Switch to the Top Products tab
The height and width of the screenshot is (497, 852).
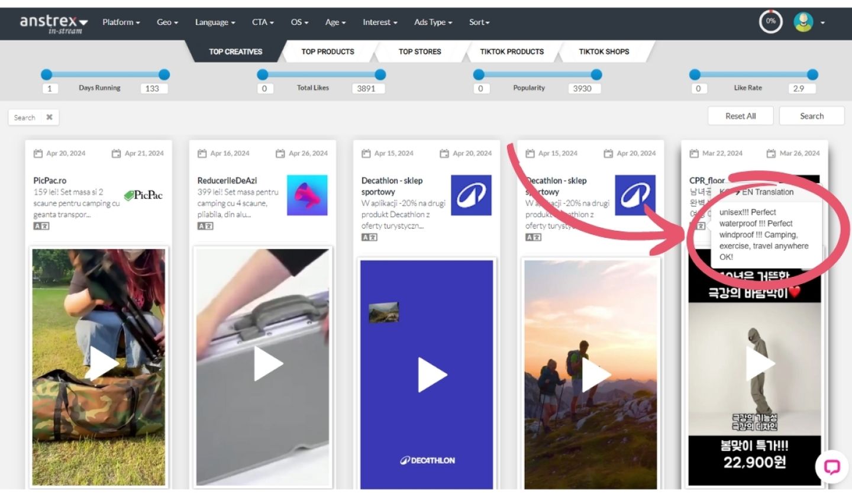(327, 51)
